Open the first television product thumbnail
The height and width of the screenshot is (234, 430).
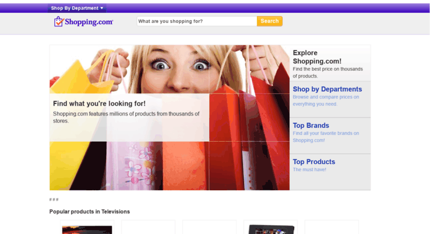(x=87, y=227)
